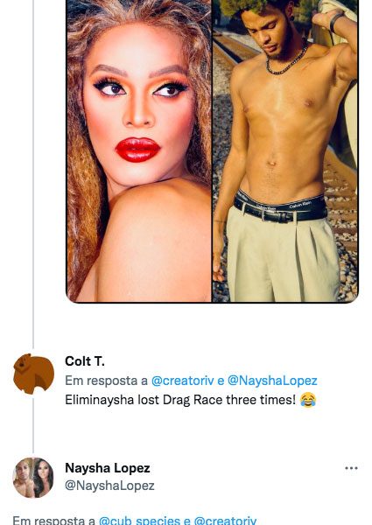Open the three-dot menu on Naysha's tweet
Image resolution: width=372 pixels, height=525 pixels.
351,468
